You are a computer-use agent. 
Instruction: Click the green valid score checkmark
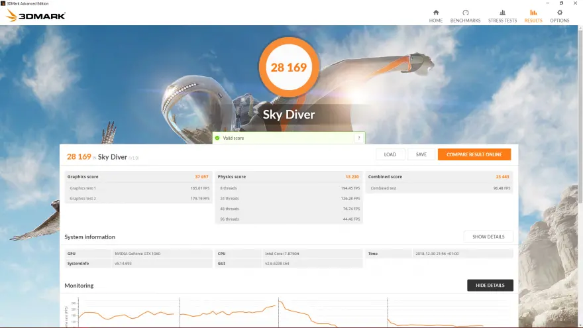click(x=217, y=138)
